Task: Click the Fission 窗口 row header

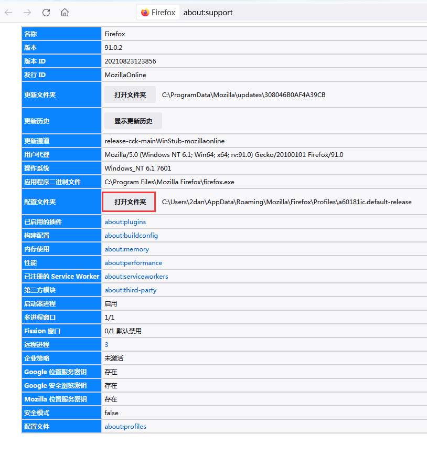Action: pos(61,331)
